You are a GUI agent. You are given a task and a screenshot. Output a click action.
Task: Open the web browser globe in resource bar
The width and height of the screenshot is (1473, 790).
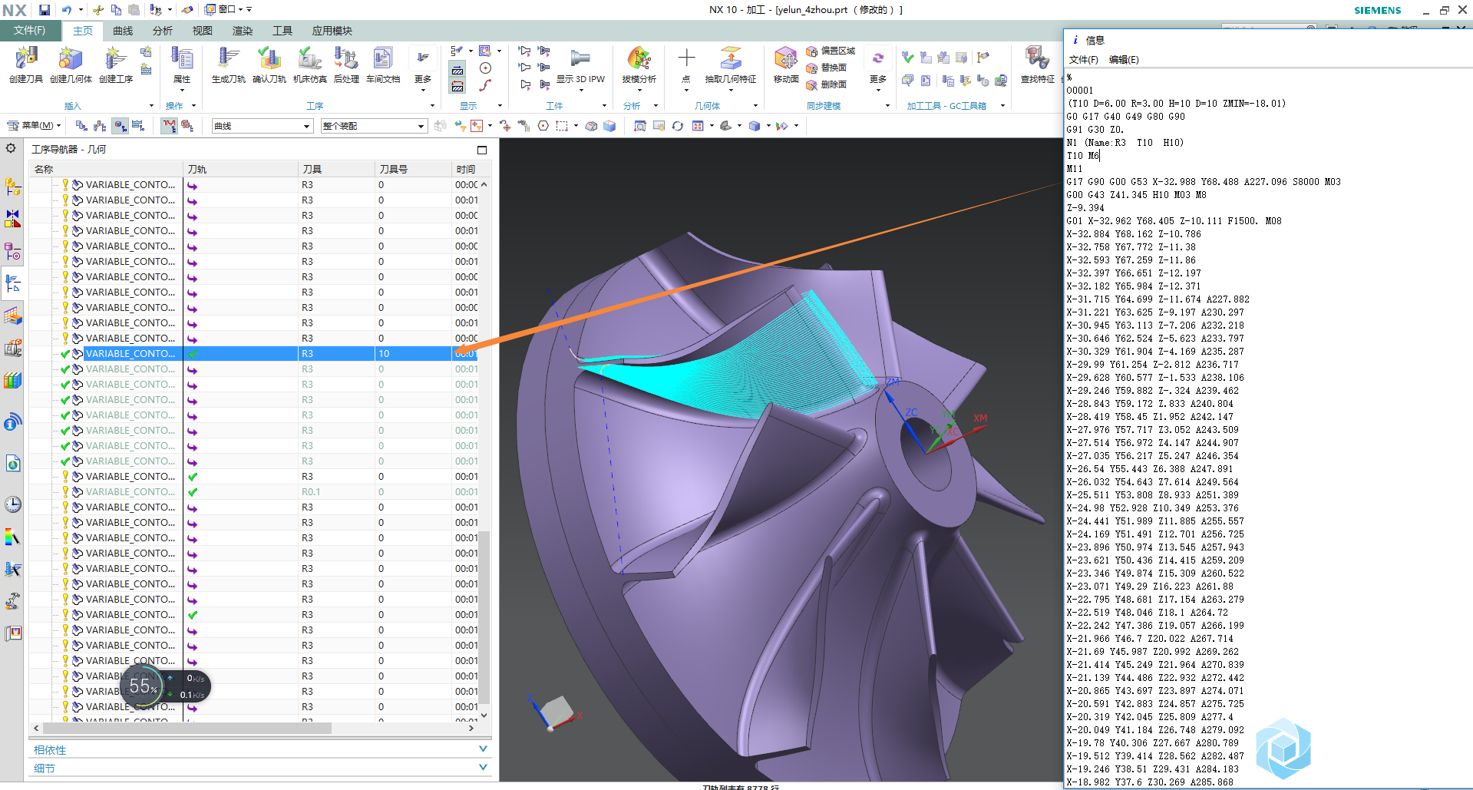point(13,464)
